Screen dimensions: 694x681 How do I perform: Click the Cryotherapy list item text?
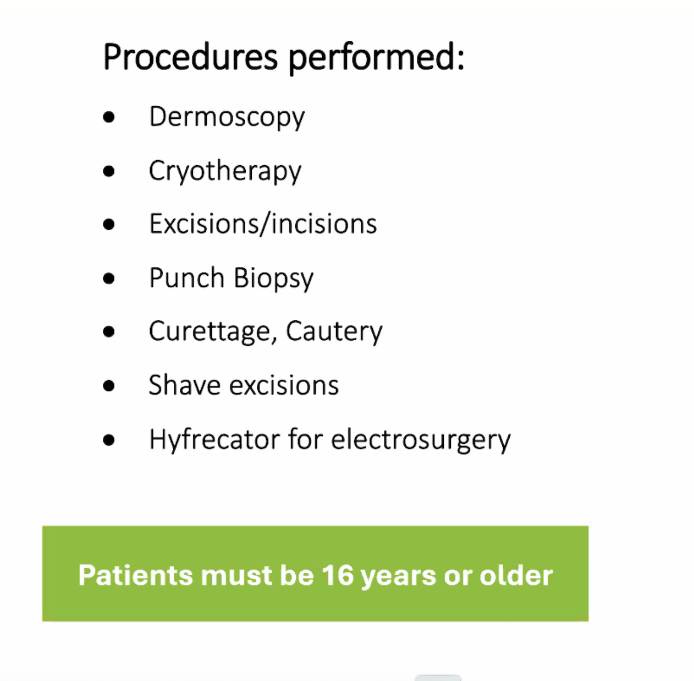(225, 171)
